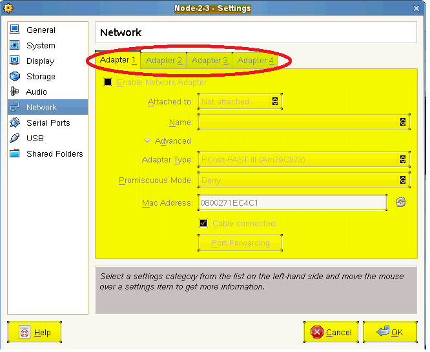430x352 pixels.
Task: Click the Port Forwarding button
Action: click(240, 243)
